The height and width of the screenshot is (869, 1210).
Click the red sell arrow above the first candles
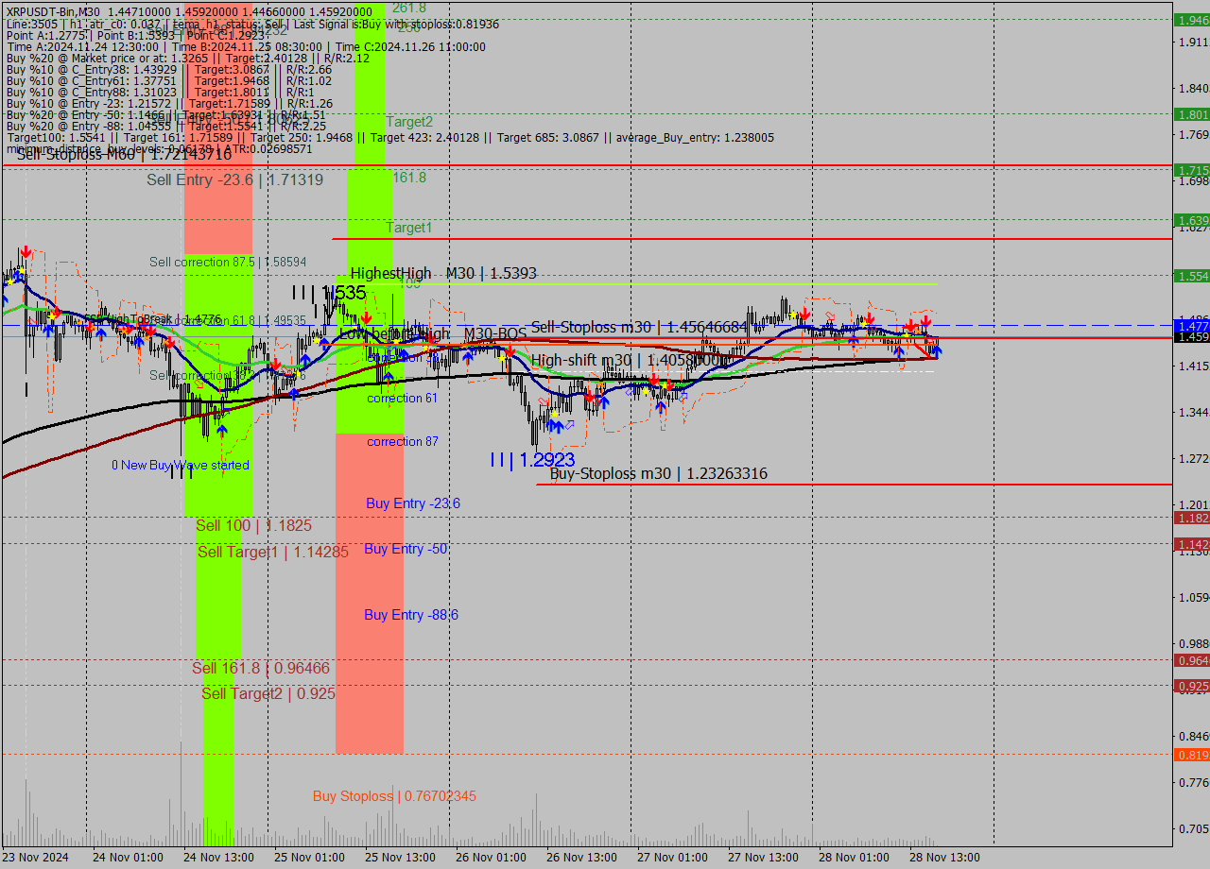pyautogui.click(x=26, y=251)
